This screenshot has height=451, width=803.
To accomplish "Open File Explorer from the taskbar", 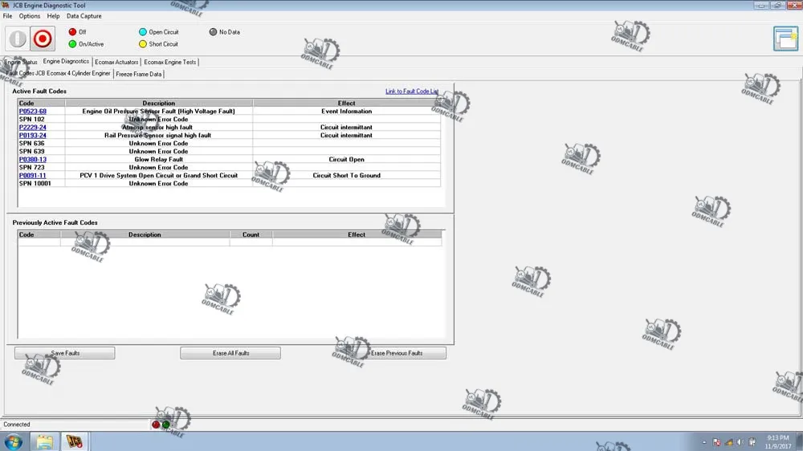I will tap(45, 441).
